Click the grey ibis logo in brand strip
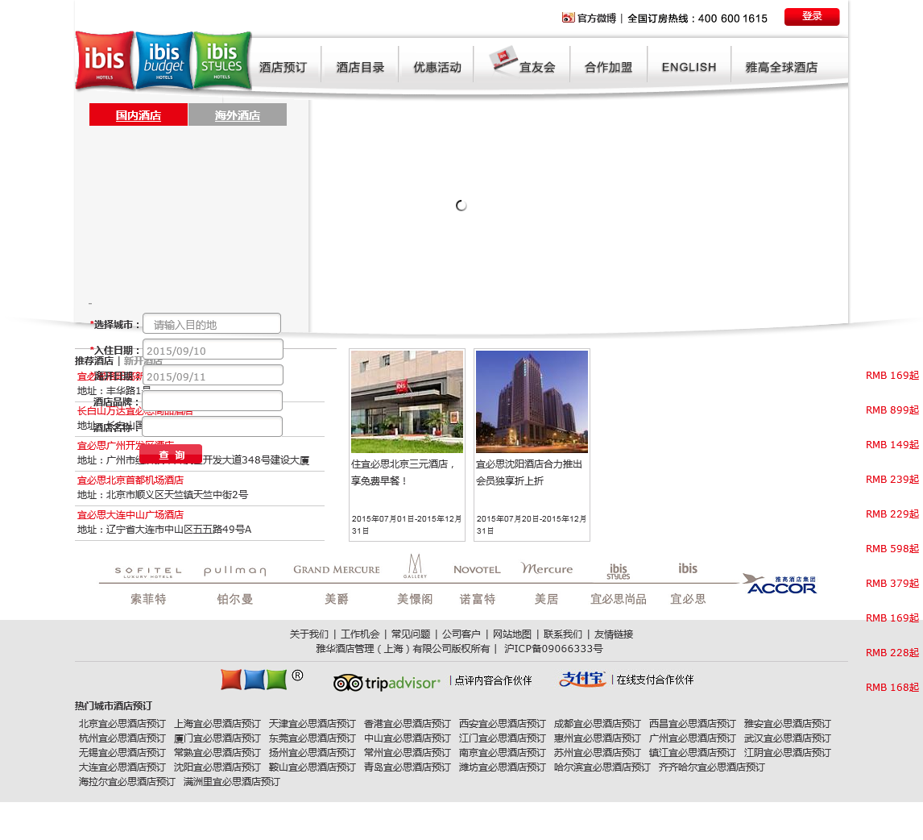Screen dimensions: 923x840 pyautogui.click(x=688, y=568)
